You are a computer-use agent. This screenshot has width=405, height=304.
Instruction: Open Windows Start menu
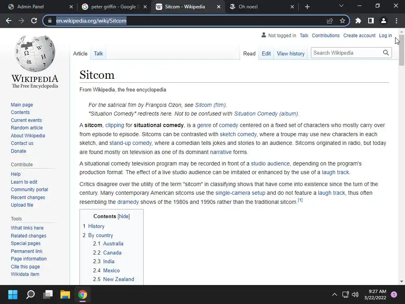click(13, 294)
